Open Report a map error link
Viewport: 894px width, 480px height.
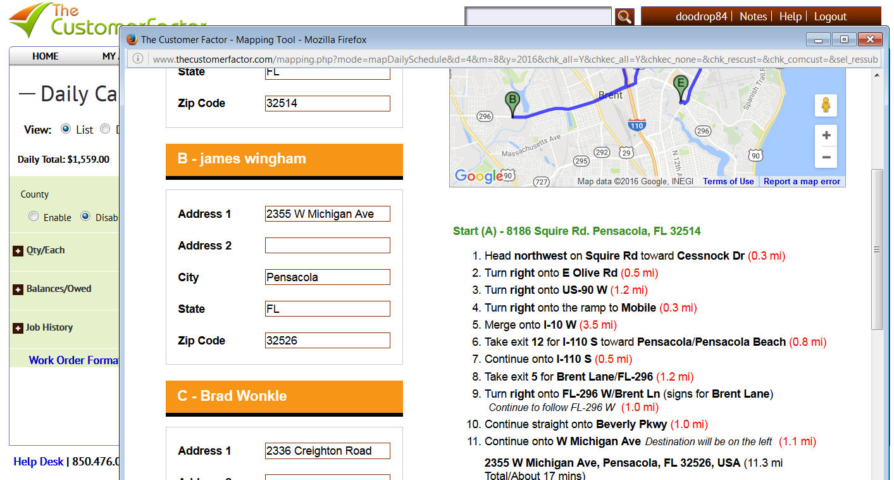802,181
